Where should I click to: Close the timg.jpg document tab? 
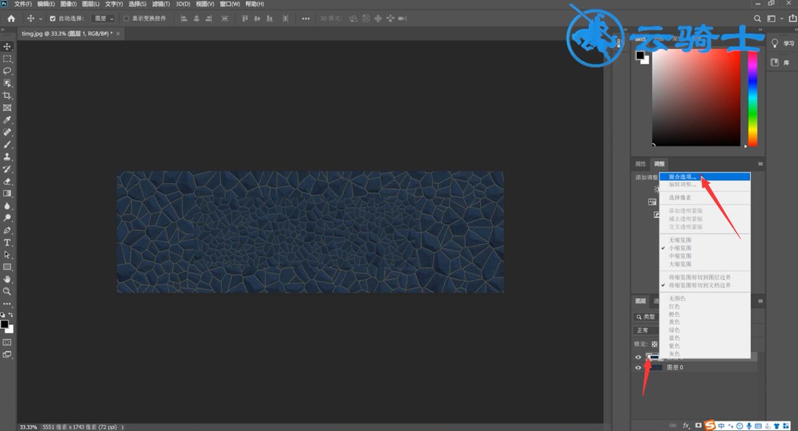pos(118,34)
